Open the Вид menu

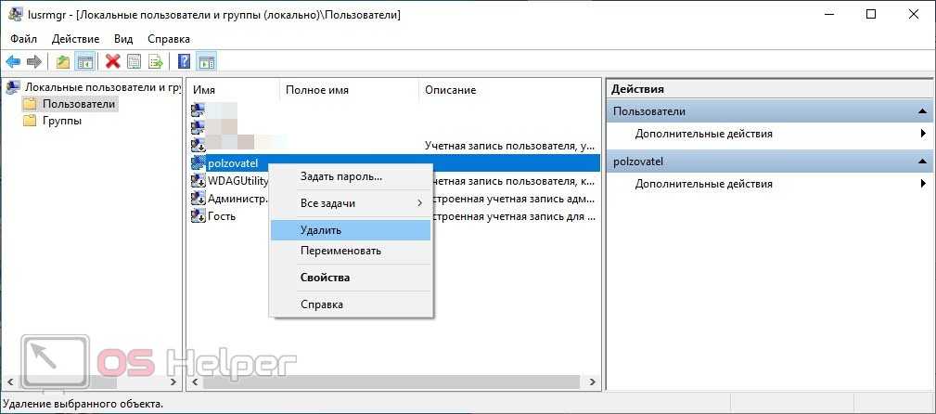tap(123, 39)
